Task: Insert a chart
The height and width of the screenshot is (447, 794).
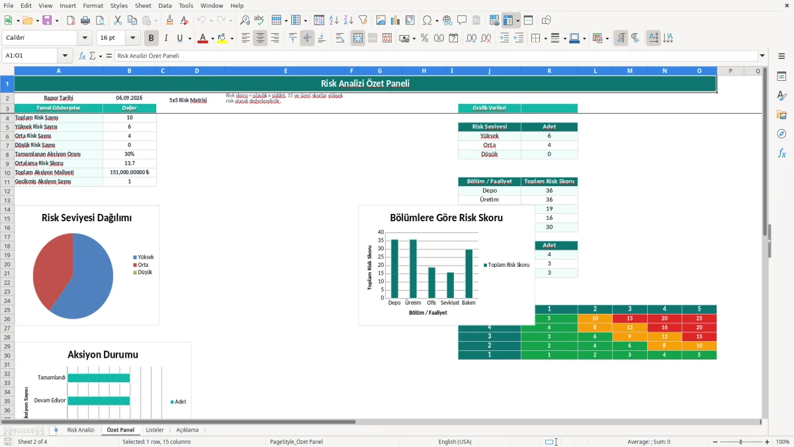Action: click(x=396, y=21)
